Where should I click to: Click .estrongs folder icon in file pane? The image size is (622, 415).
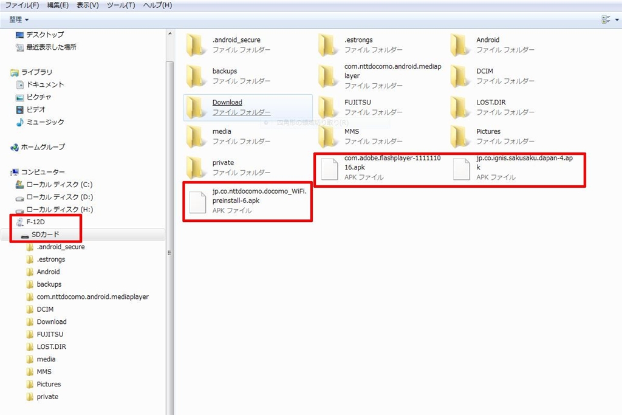point(328,45)
